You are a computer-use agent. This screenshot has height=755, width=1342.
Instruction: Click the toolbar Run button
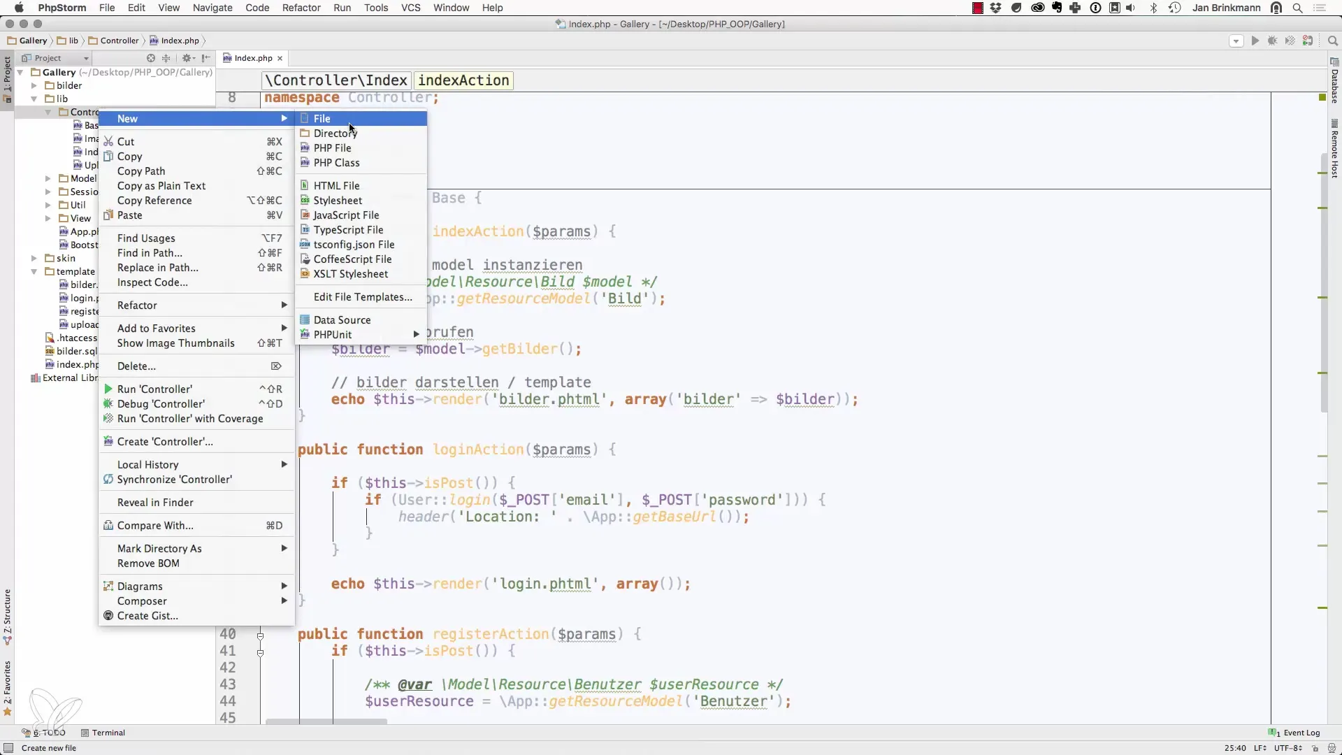click(x=1255, y=41)
